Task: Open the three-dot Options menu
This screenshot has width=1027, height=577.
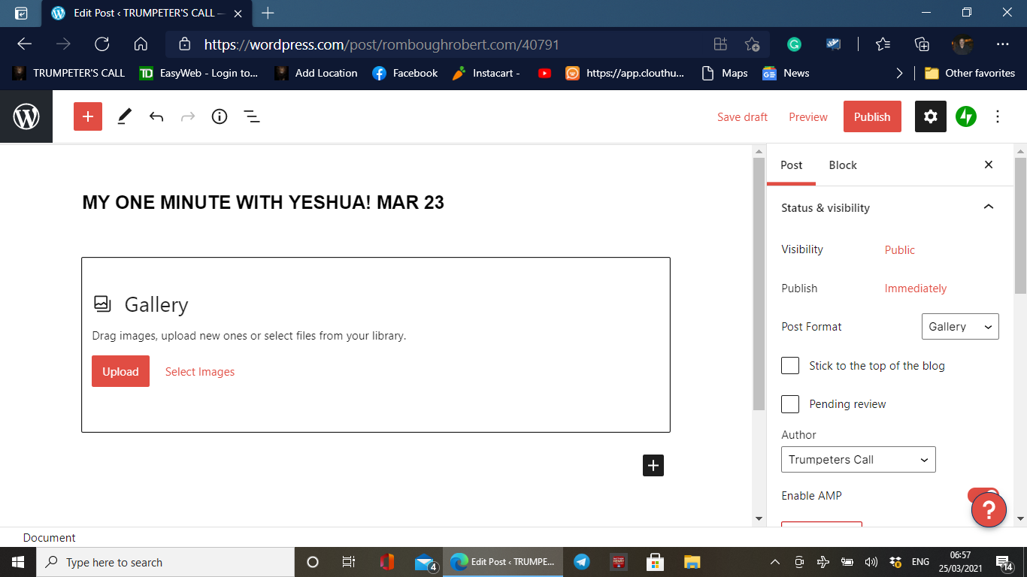Action: click(x=998, y=116)
